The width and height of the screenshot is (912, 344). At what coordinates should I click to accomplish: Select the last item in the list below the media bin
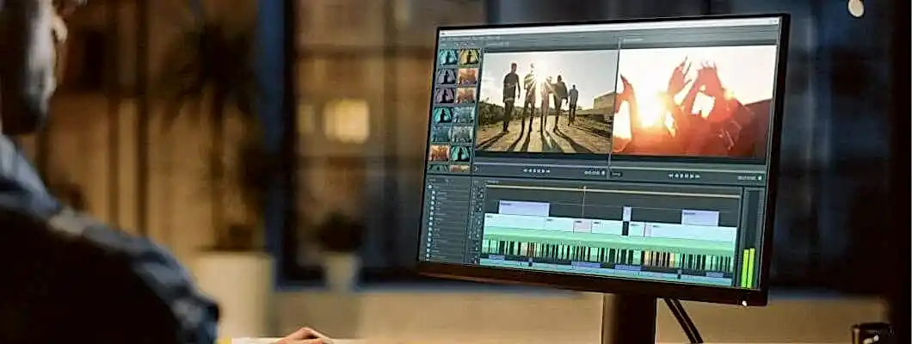tap(441, 253)
